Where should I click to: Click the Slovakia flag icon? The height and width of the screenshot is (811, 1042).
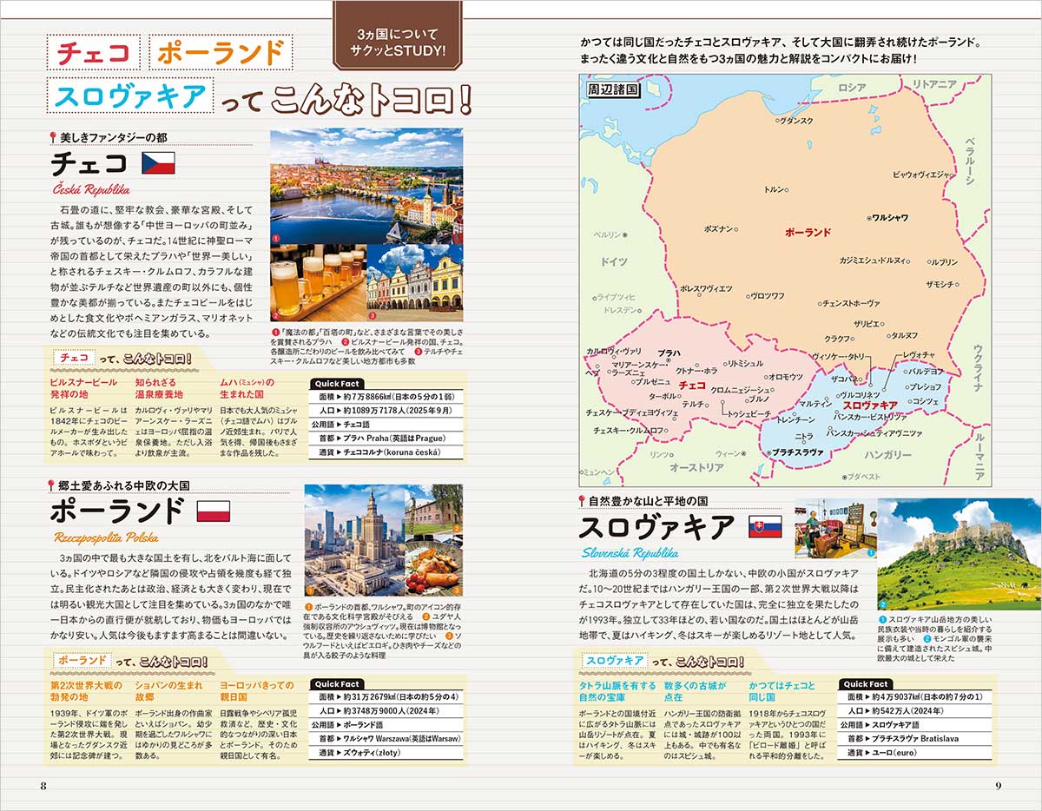765,526
